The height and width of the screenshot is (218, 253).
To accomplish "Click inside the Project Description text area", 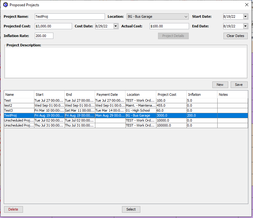I will click(126, 62).
